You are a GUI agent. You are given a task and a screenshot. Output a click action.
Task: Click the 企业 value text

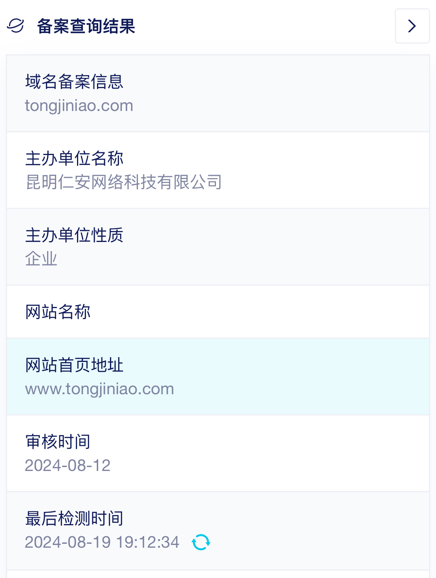coord(41,259)
